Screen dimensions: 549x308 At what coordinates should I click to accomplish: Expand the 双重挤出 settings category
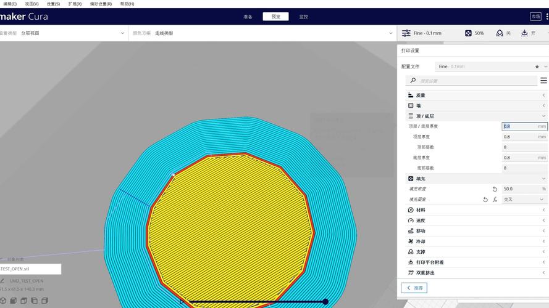tap(543, 273)
